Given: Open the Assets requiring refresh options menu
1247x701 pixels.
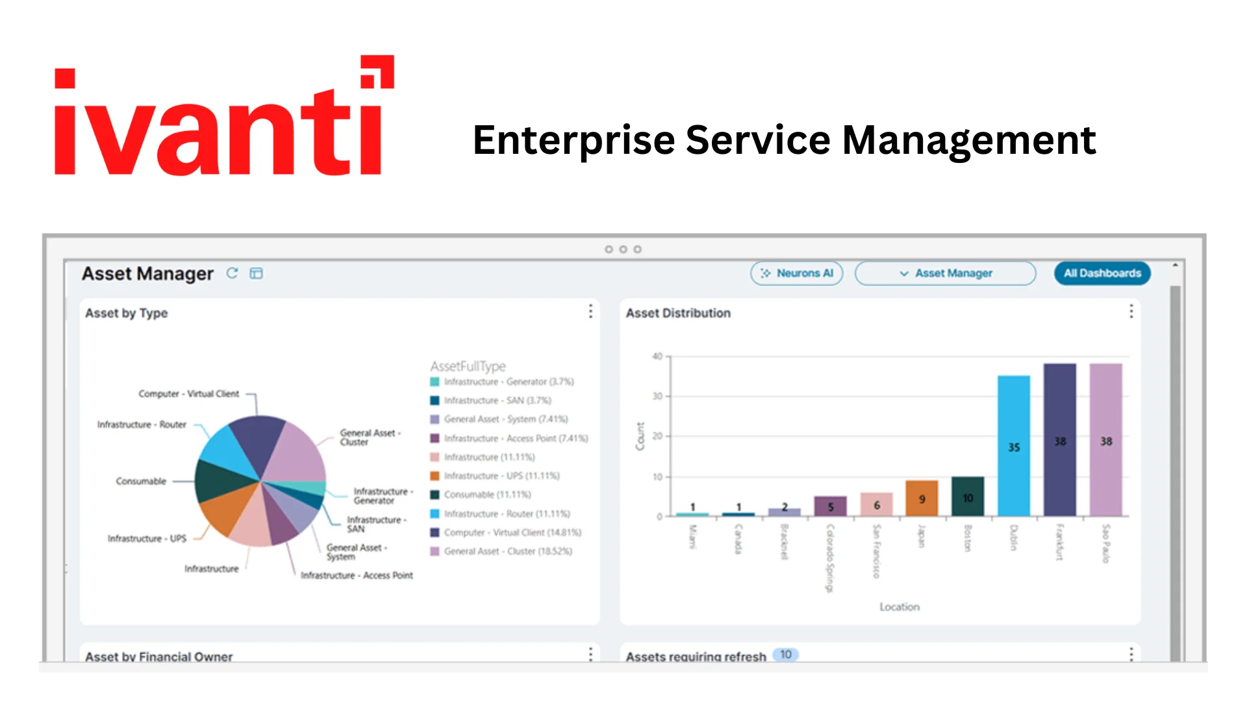Looking at the screenshot, I should [1131, 655].
